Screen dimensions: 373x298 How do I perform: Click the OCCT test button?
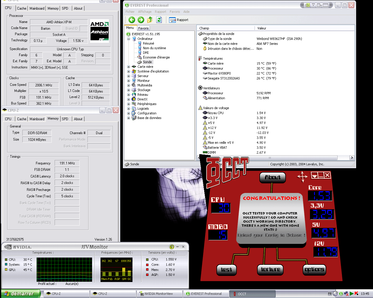[x=226, y=269]
